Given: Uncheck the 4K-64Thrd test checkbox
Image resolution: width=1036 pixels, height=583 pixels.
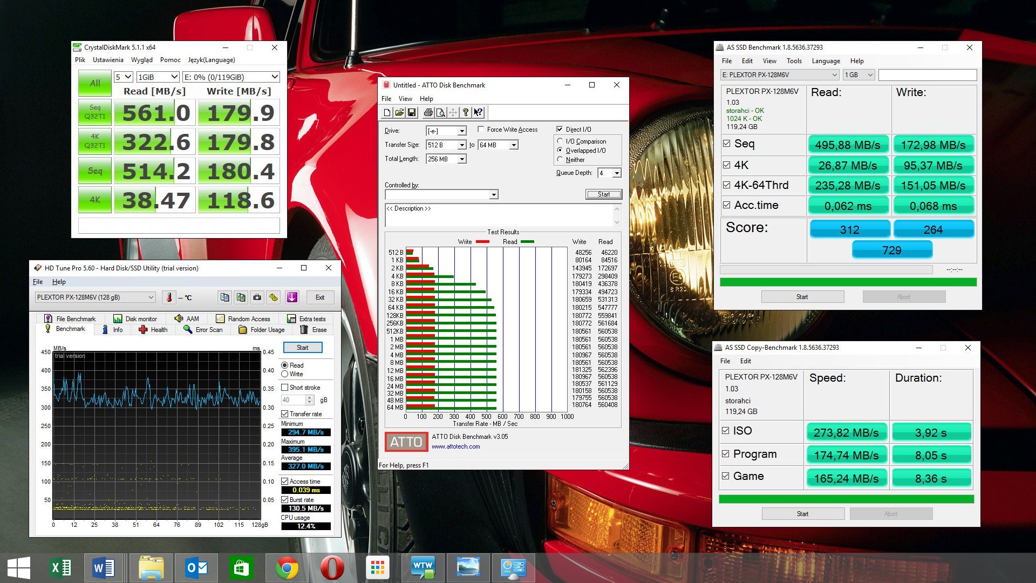Looking at the screenshot, I should point(726,185).
